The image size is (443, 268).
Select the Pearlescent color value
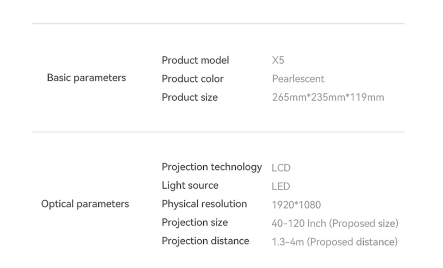[x=298, y=79]
